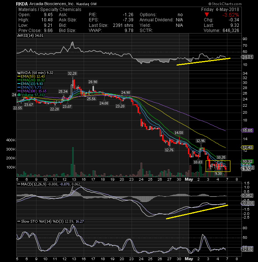Select the yellow EMA(50) 12.43 legend entry

coord(31,77)
